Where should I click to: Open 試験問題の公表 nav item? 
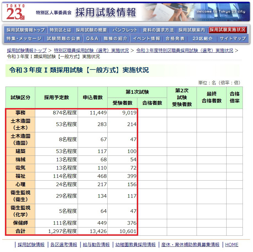click(64, 39)
